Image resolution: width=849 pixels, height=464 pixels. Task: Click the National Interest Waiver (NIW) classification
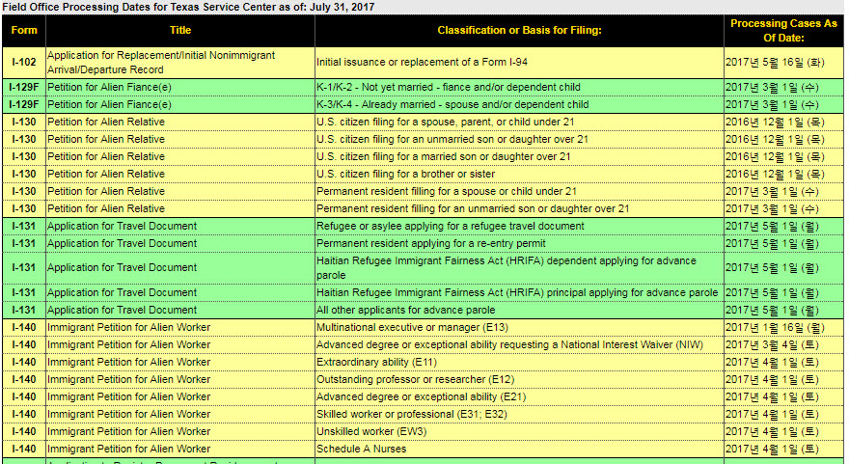tap(509, 344)
